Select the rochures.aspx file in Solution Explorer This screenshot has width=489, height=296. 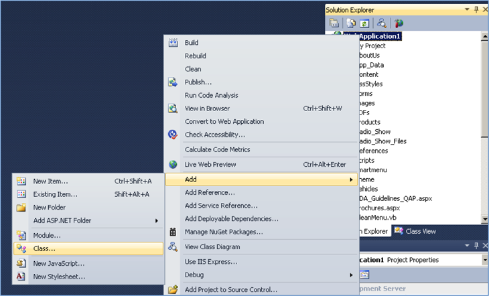pyautogui.click(x=379, y=208)
